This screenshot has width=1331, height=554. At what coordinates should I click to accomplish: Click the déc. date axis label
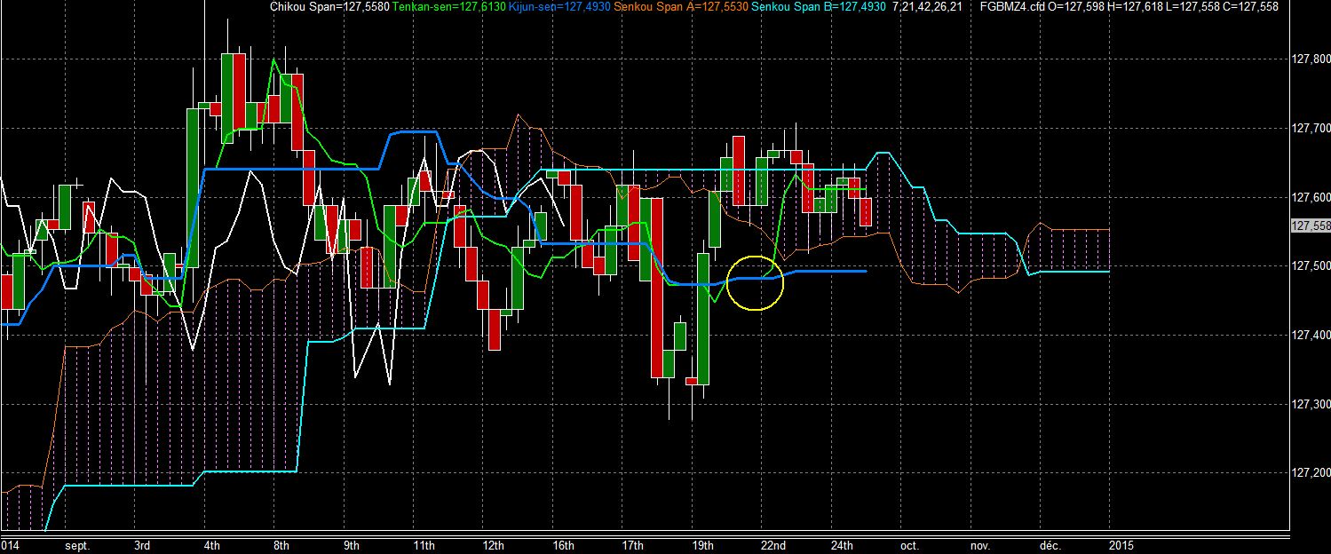(x=1050, y=544)
